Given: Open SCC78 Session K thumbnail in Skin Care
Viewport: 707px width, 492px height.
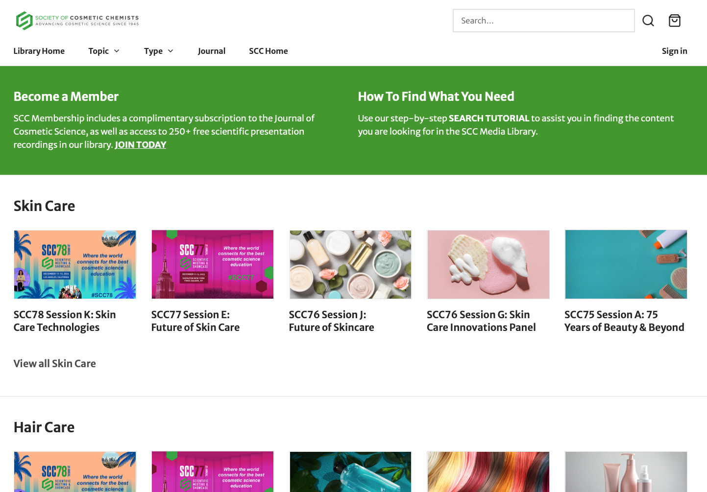Looking at the screenshot, I should click(75, 264).
